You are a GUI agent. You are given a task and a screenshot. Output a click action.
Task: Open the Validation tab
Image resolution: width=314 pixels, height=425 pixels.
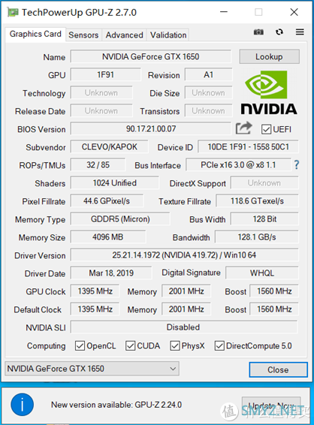coord(168,35)
